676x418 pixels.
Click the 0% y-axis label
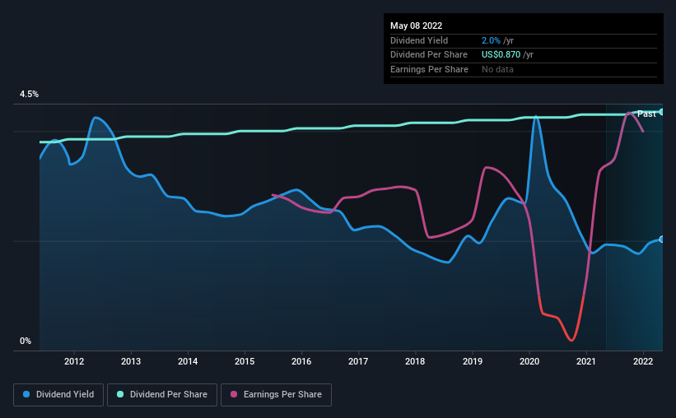(26, 341)
